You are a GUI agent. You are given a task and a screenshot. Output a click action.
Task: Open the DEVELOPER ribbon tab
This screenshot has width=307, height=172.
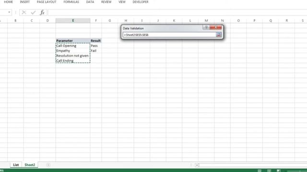[141, 2]
